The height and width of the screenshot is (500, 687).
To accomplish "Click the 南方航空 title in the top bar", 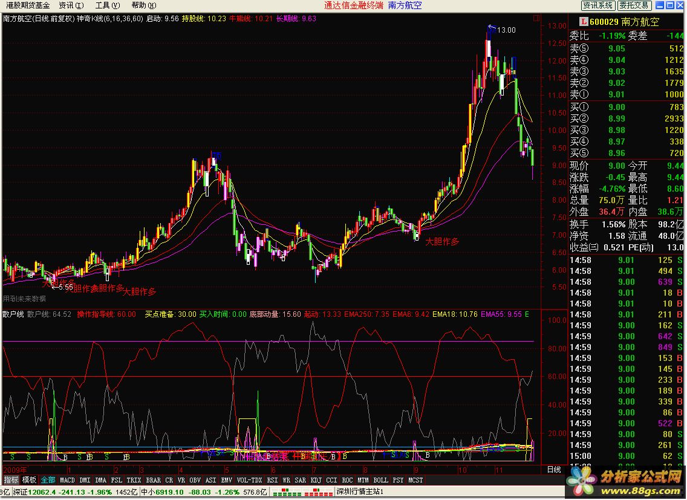I will pos(405,5).
